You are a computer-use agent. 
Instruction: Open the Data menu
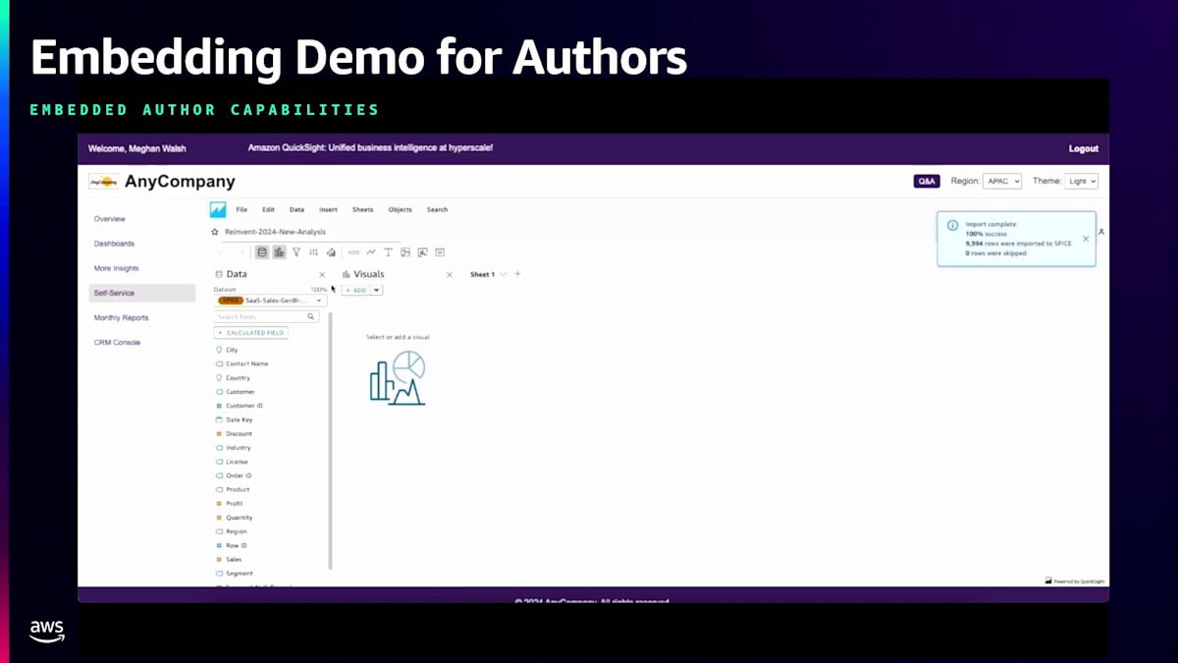(x=296, y=209)
